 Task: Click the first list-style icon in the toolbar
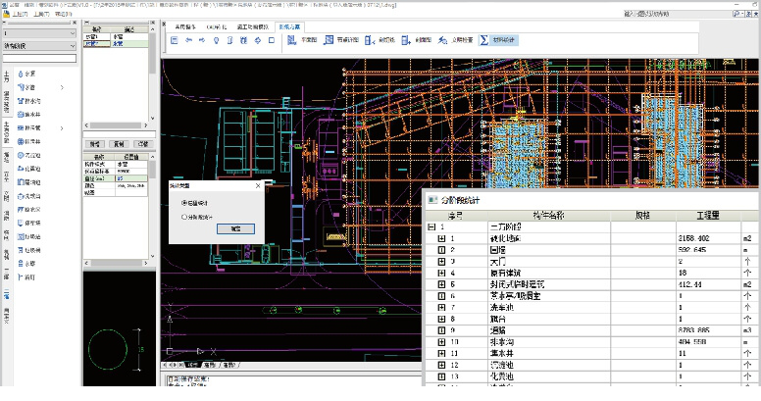pos(175,40)
